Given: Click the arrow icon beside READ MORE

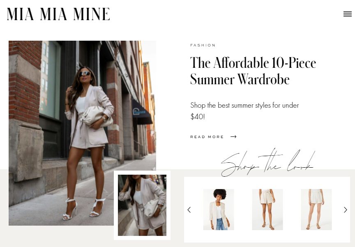Looking at the screenshot, I should (233, 136).
